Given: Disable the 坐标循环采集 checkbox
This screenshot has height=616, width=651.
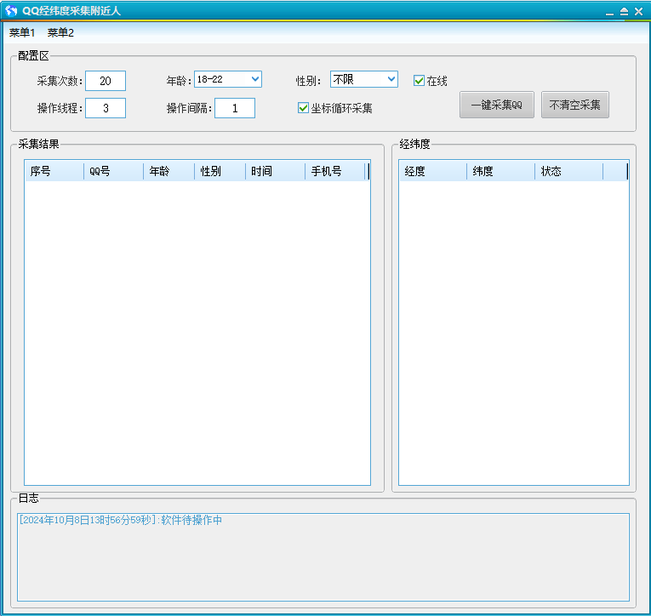Looking at the screenshot, I should (303, 108).
